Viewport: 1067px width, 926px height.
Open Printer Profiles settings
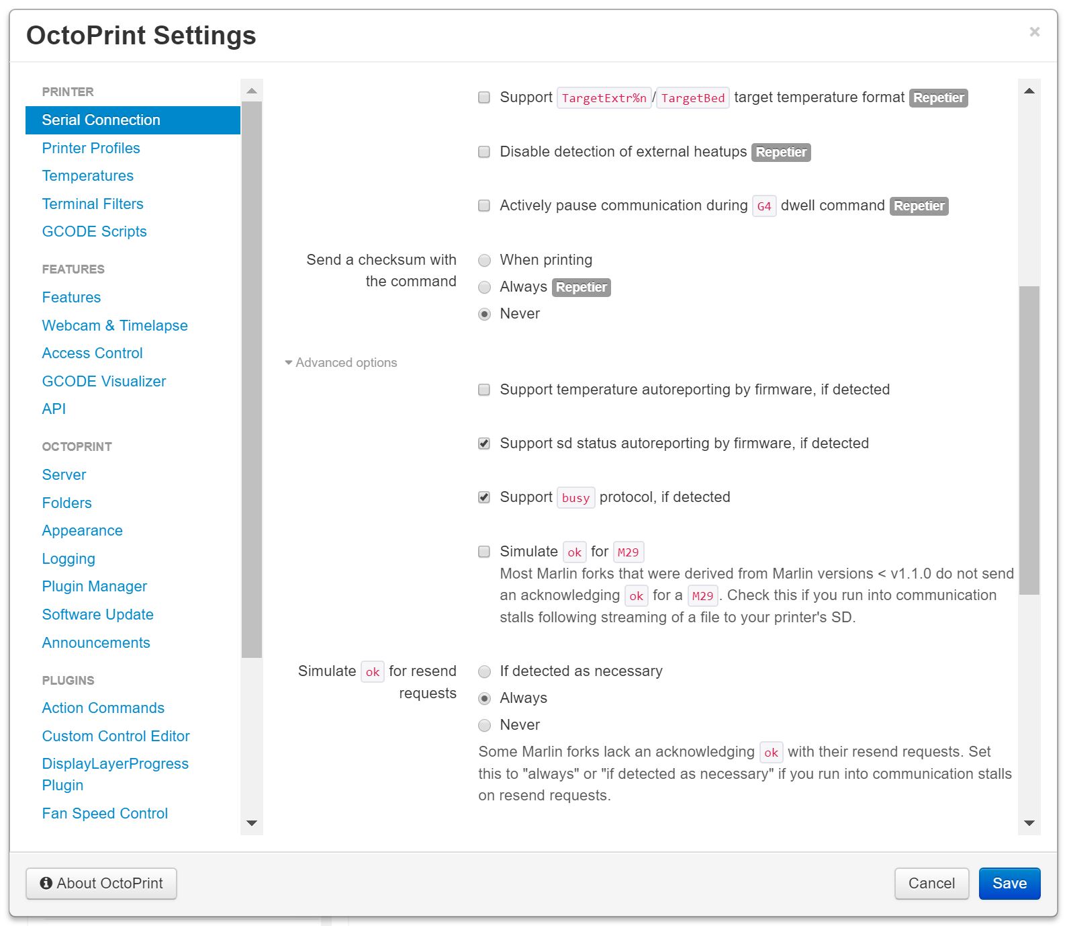coord(91,148)
